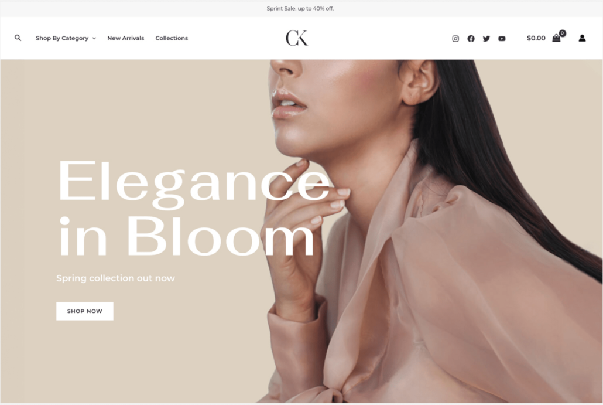Go home via the CK logo
Image resolution: width=603 pixels, height=405 pixels.
click(x=297, y=38)
